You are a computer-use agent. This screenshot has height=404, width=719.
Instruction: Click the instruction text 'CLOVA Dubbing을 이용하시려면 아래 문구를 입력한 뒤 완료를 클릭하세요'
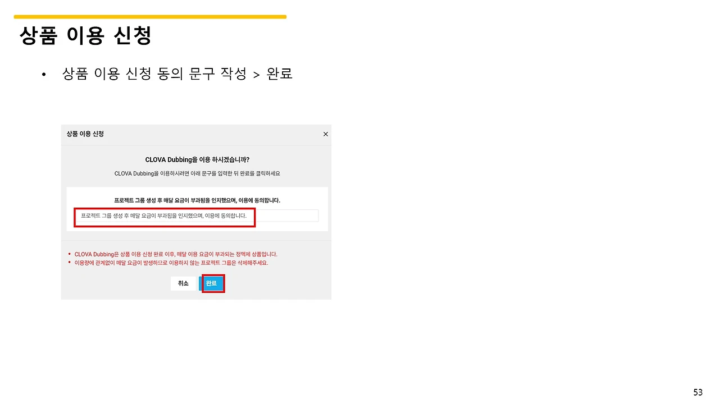[x=197, y=174]
